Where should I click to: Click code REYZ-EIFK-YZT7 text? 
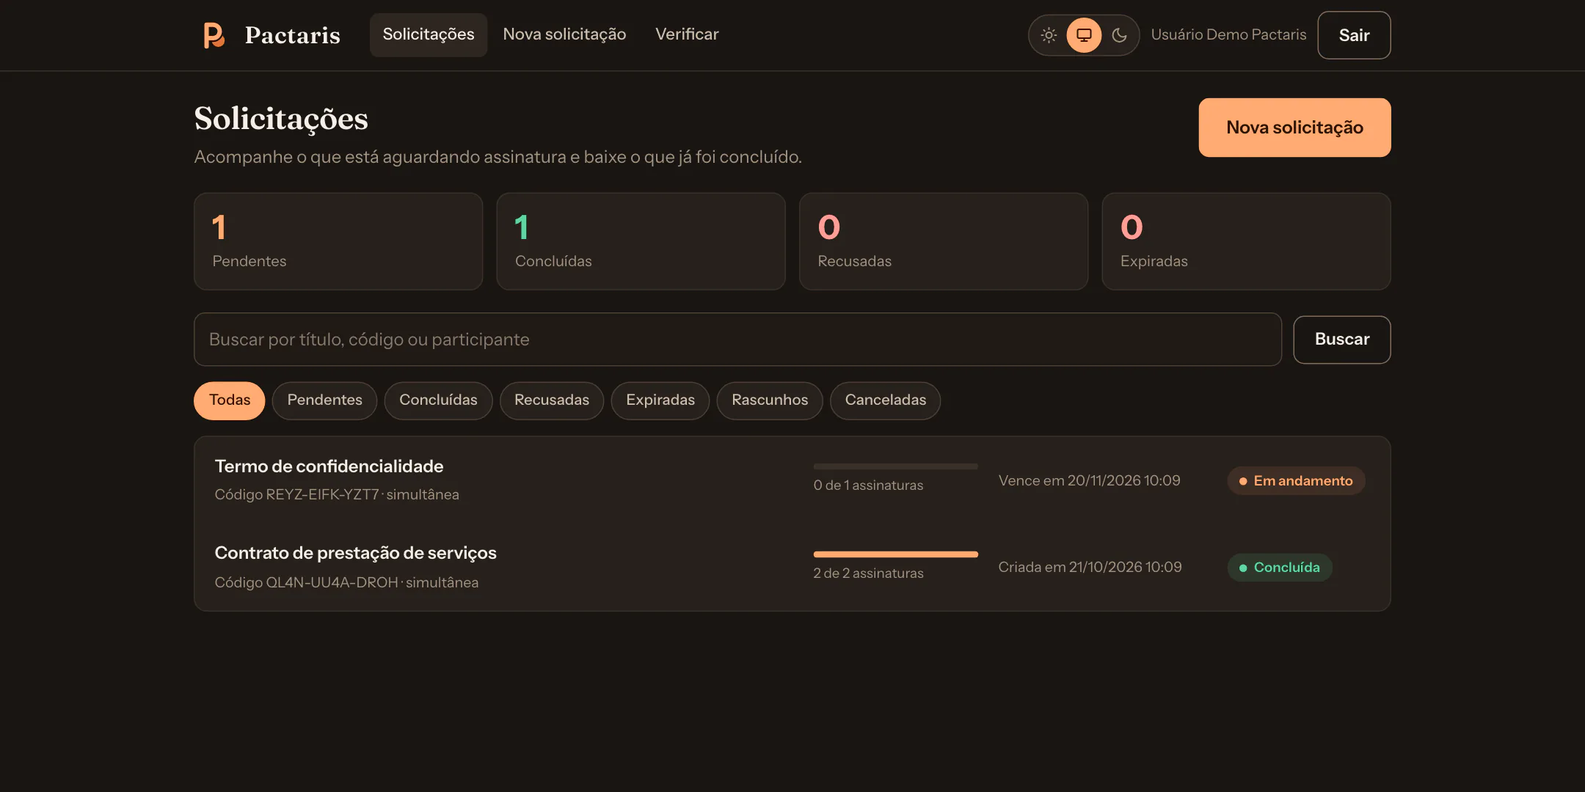tap(322, 494)
